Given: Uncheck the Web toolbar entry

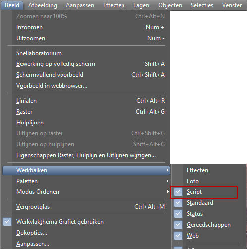Looking at the screenshot, I should point(178,236).
